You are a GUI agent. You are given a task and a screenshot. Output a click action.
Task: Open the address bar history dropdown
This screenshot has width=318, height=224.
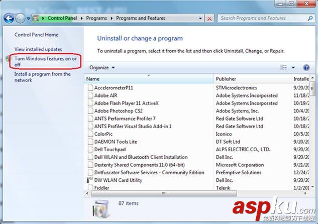point(200,19)
